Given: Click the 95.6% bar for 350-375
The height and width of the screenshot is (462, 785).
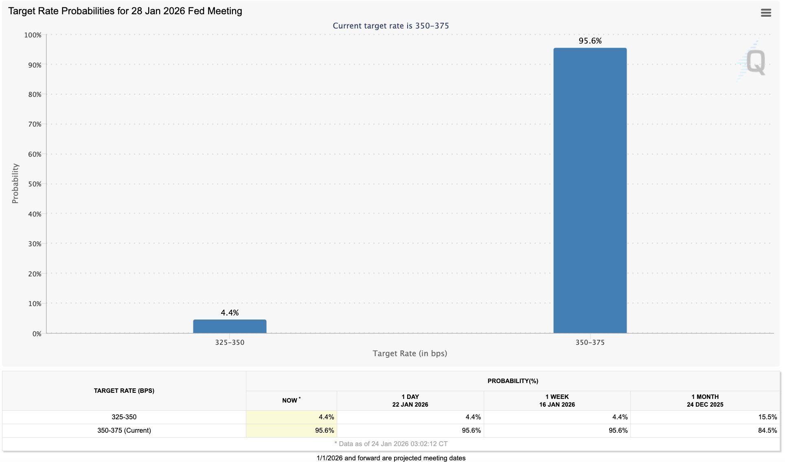Looking at the screenshot, I should click(590, 190).
